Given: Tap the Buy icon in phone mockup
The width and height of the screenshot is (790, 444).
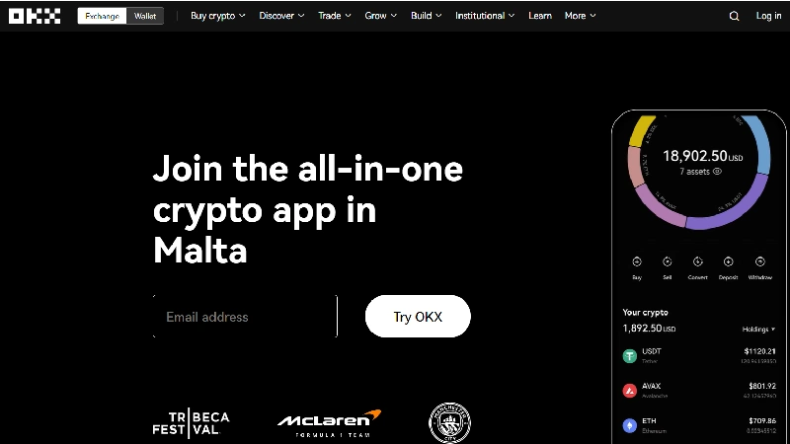Looking at the screenshot, I should [637, 261].
